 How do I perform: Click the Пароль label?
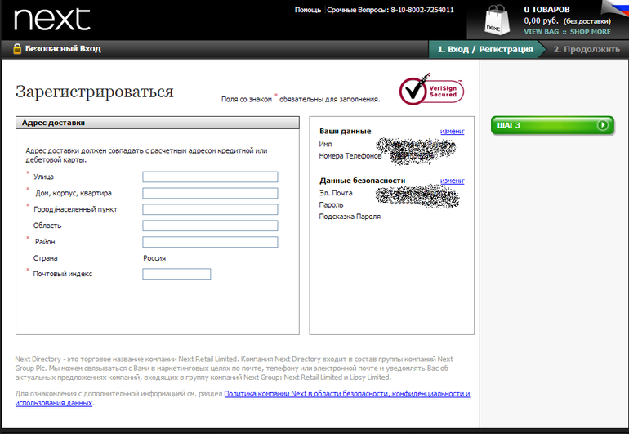click(x=331, y=205)
